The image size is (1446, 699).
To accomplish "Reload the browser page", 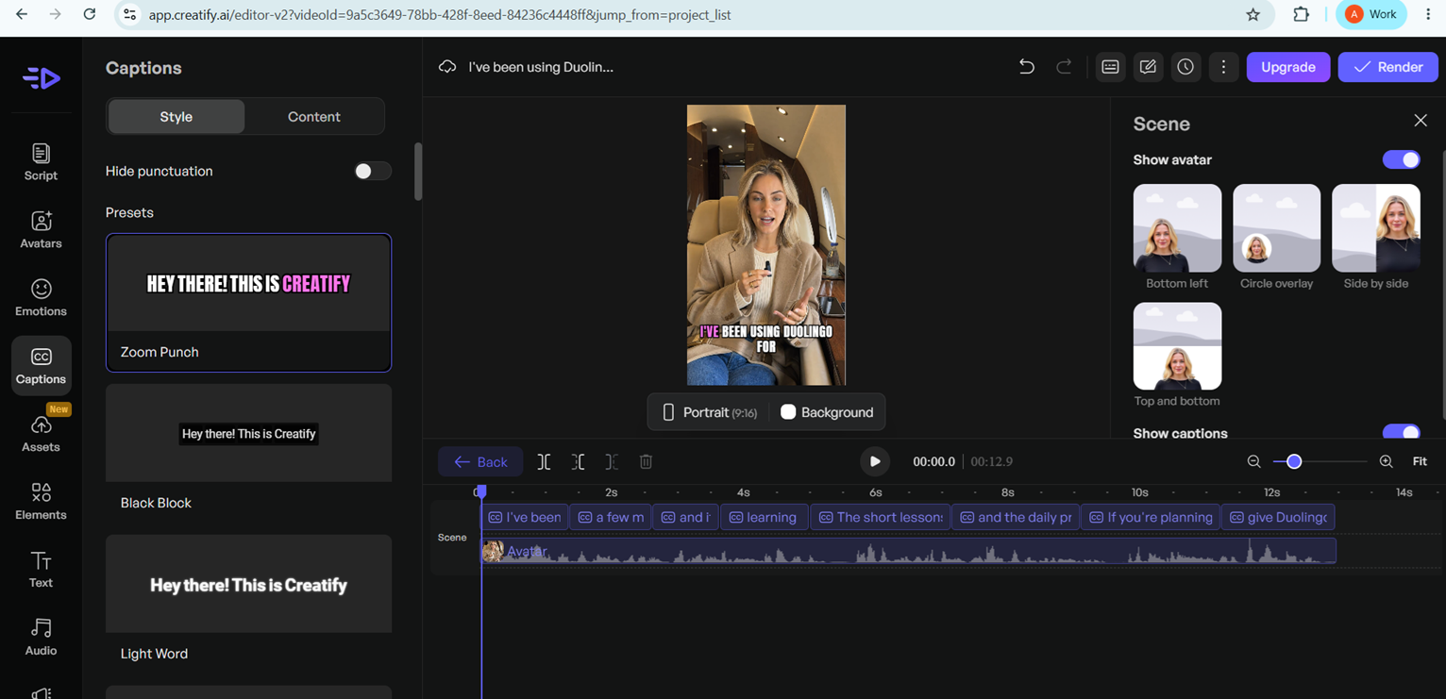I will (x=89, y=14).
